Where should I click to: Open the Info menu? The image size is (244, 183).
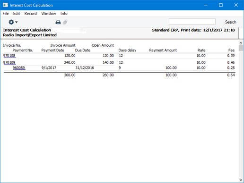point(64,14)
